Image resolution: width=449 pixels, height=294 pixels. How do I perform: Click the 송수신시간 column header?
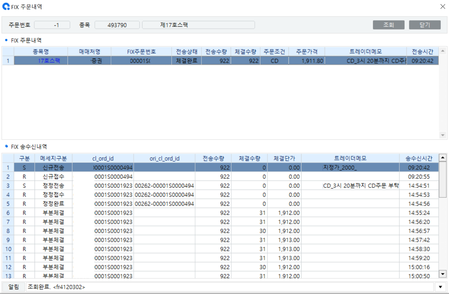[x=419, y=158]
